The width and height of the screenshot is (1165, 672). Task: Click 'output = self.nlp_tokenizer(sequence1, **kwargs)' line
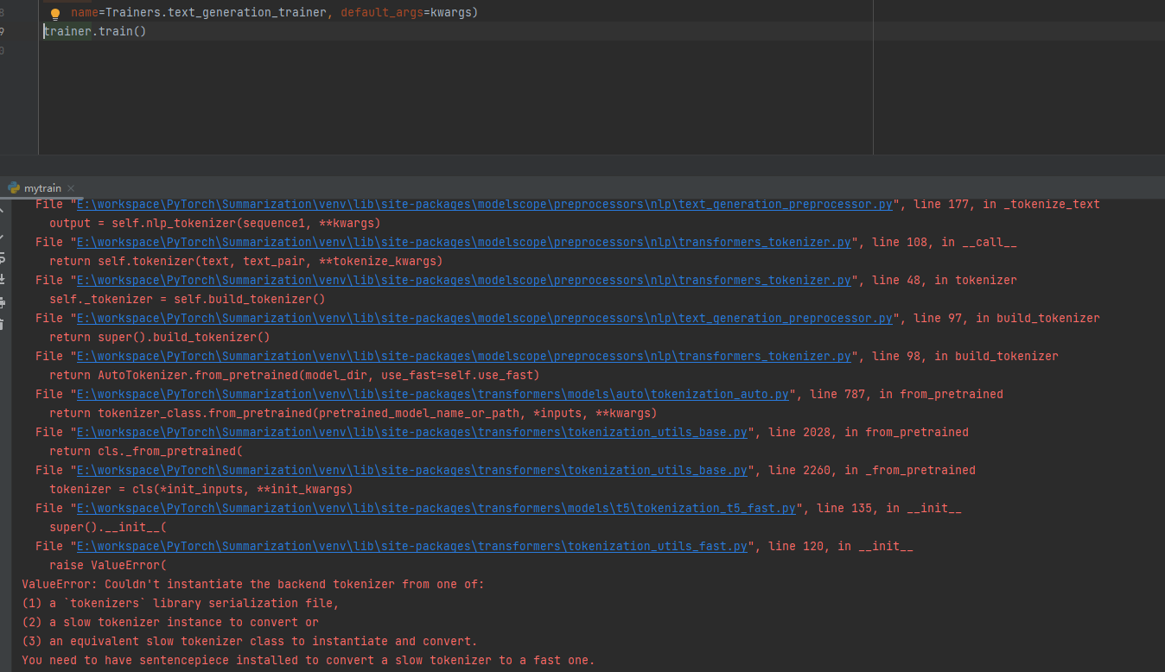point(215,224)
